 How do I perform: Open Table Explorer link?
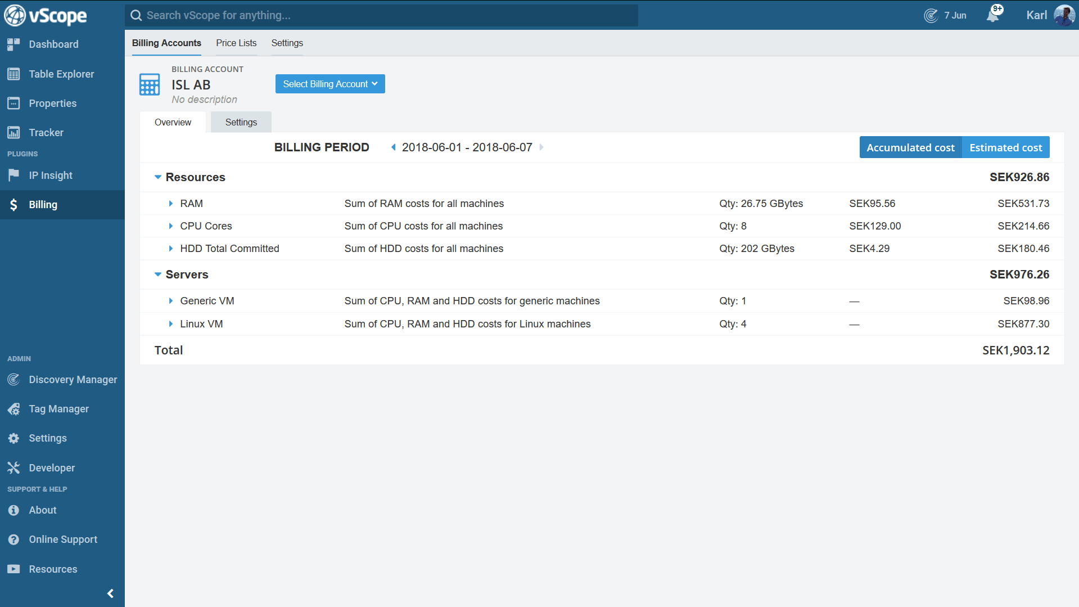tap(62, 74)
